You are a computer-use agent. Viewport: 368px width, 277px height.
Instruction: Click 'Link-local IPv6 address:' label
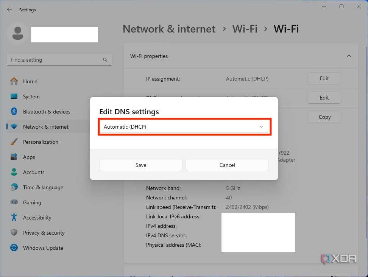(173, 216)
